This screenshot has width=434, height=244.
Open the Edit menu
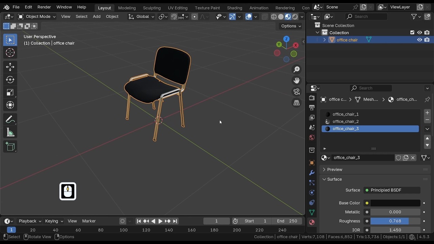[28, 7]
